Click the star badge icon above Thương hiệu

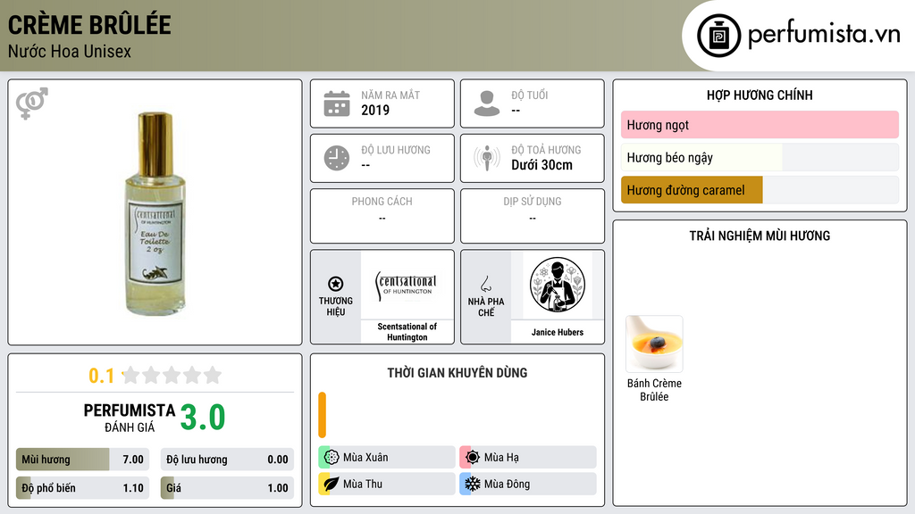[x=336, y=284]
